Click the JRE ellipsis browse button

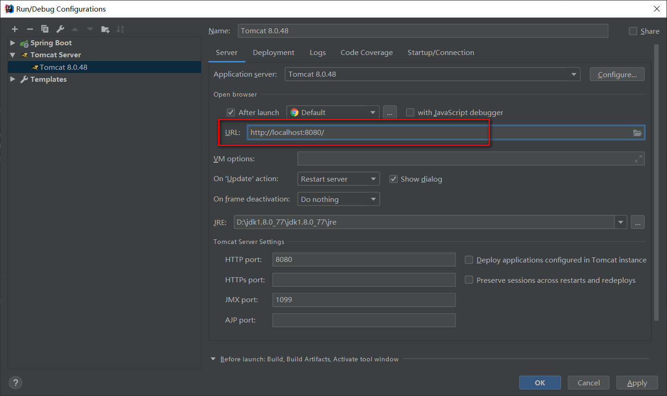pos(637,222)
